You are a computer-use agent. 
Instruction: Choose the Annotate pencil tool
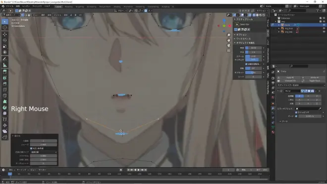click(4, 59)
